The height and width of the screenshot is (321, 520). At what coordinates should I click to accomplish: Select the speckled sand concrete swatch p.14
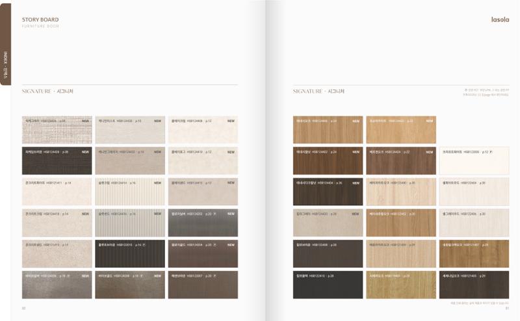(57, 253)
